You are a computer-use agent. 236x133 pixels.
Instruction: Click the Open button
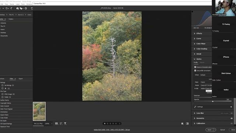pyautogui.click(x=209, y=130)
